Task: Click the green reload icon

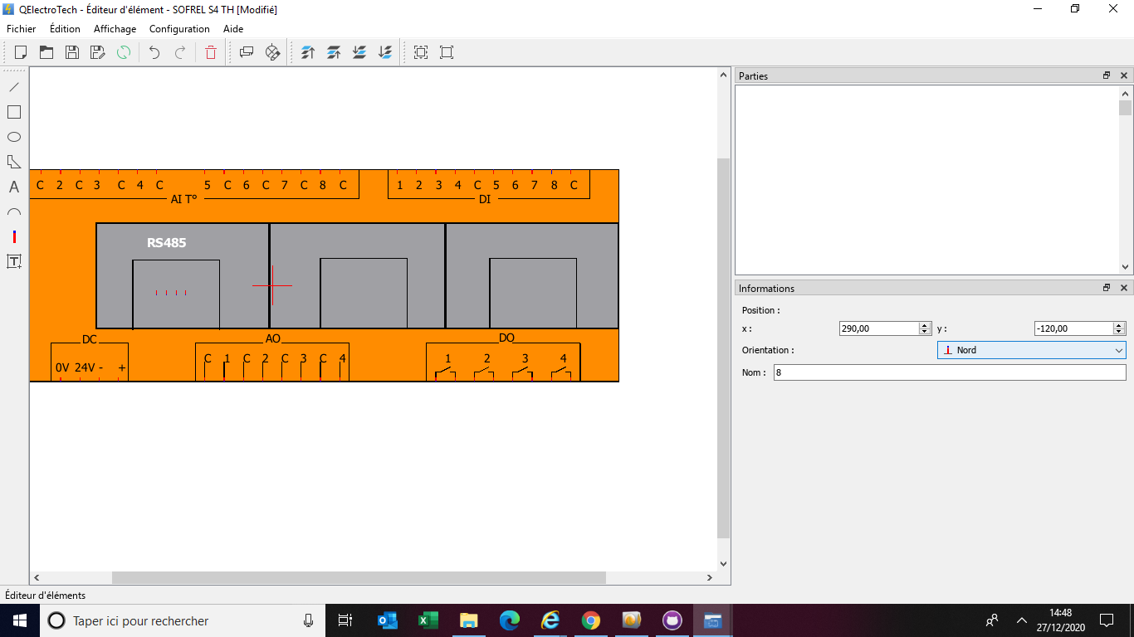Action: [124, 52]
